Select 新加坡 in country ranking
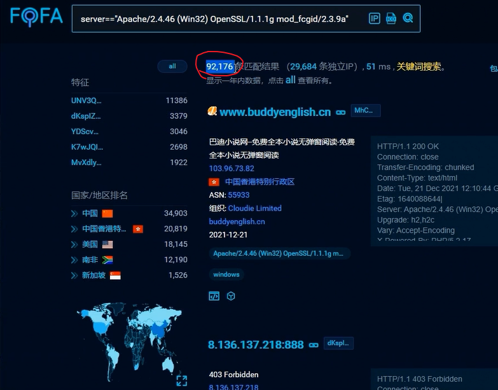498x390 pixels. click(93, 275)
